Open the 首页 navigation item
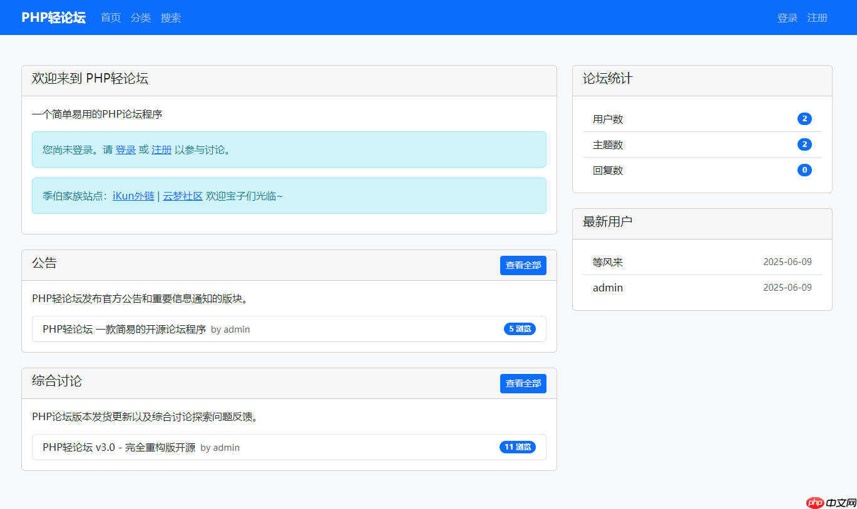Image resolution: width=857 pixels, height=509 pixels. point(110,18)
